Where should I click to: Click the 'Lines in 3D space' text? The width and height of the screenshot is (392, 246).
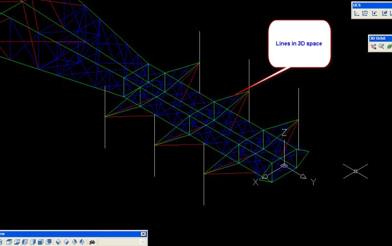pyautogui.click(x=299, y=44)
